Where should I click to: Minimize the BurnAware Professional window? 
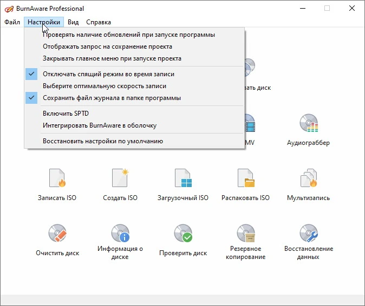pos(303,8)
